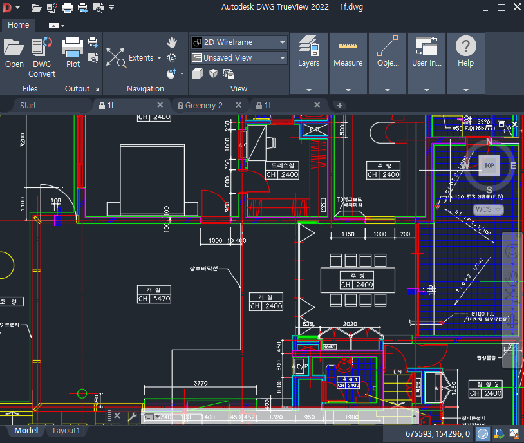Open the WCS coordinate system dropdown
The width and height of the screenshot is (524, 443).
click(x=488, y=209)
